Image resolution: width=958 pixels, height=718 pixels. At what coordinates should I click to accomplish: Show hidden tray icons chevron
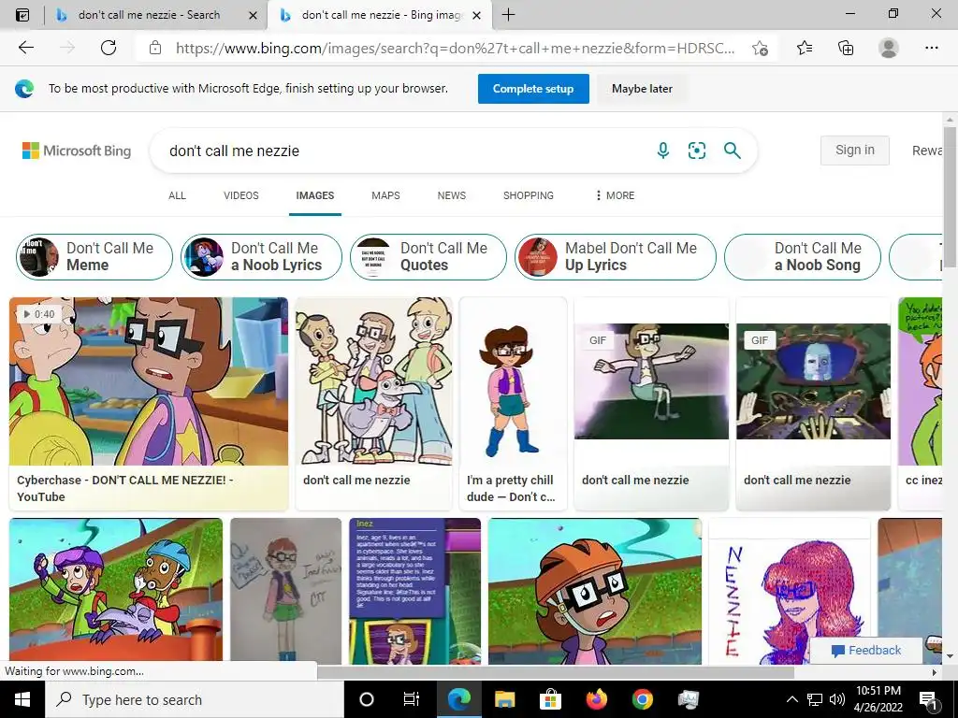(x=791, y=699)
